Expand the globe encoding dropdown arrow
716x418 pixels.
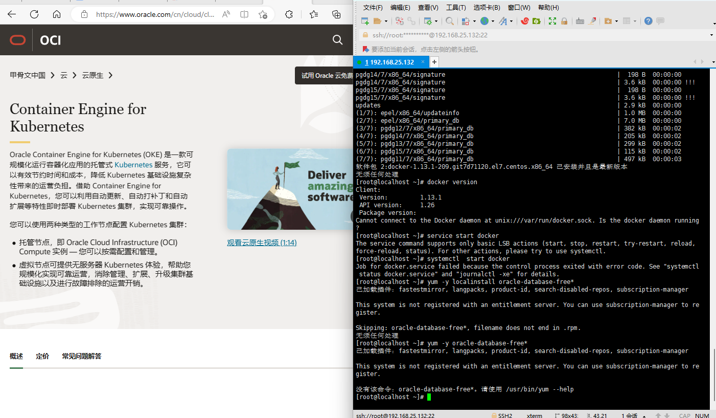tap(493, 21)
